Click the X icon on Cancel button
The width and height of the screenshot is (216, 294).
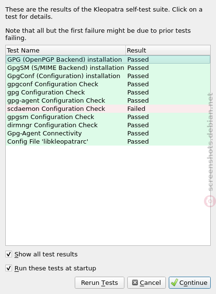(x=135, y=282)
